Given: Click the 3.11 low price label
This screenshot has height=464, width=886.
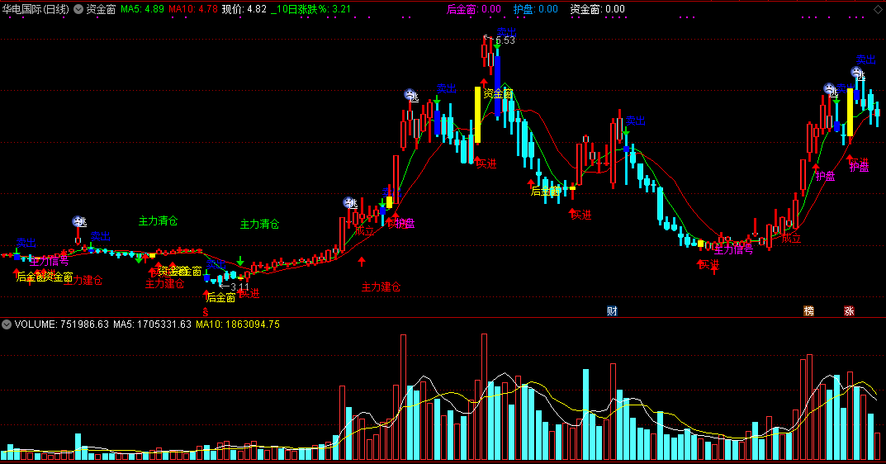Looking at the screenshot, I should (239, 287).
